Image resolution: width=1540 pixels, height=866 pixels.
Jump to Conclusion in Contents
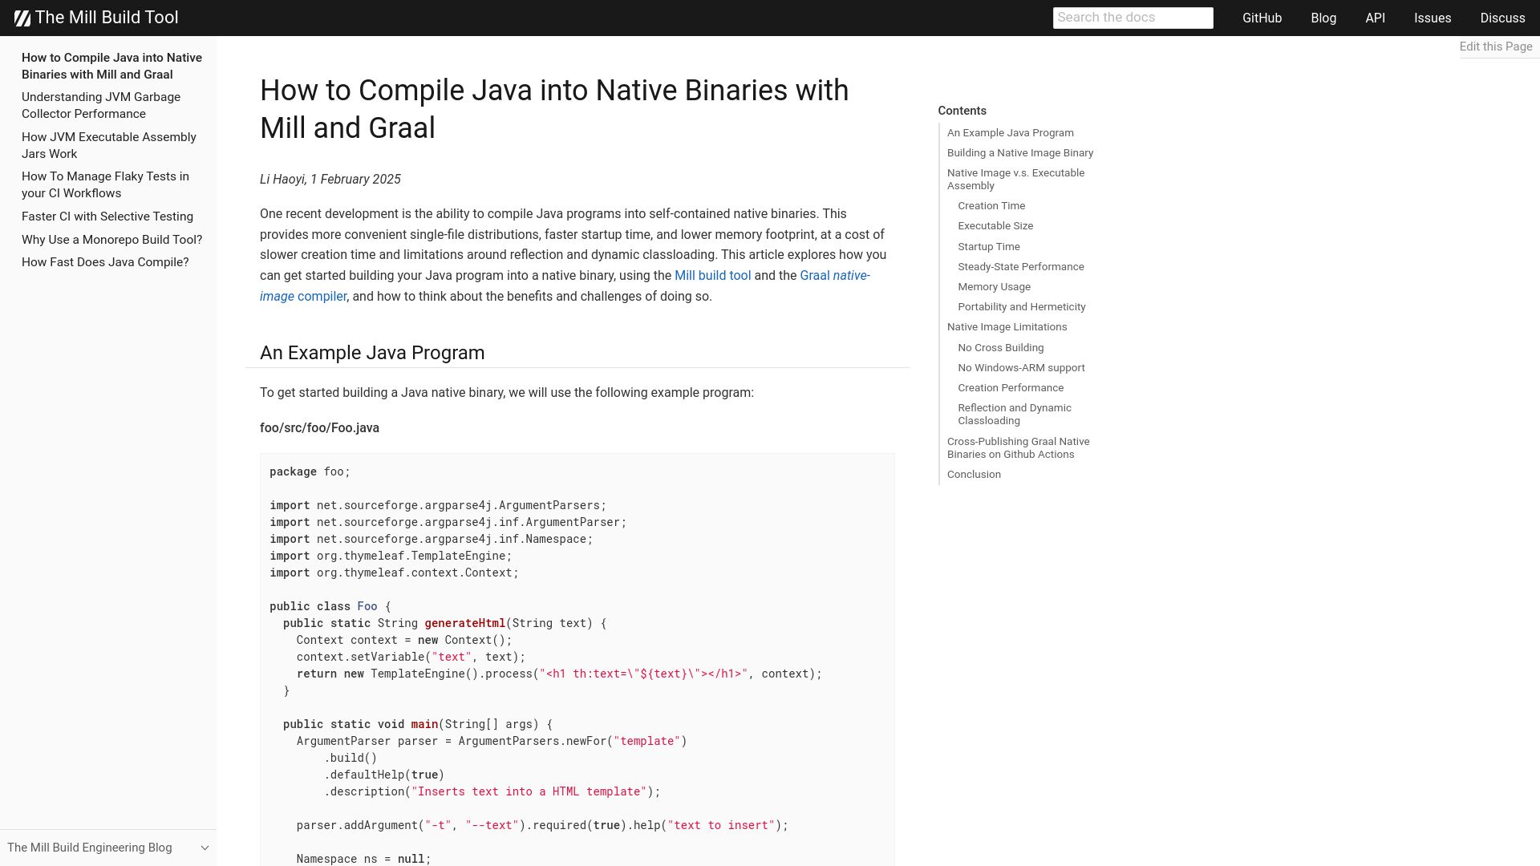[x=974, y=475]
